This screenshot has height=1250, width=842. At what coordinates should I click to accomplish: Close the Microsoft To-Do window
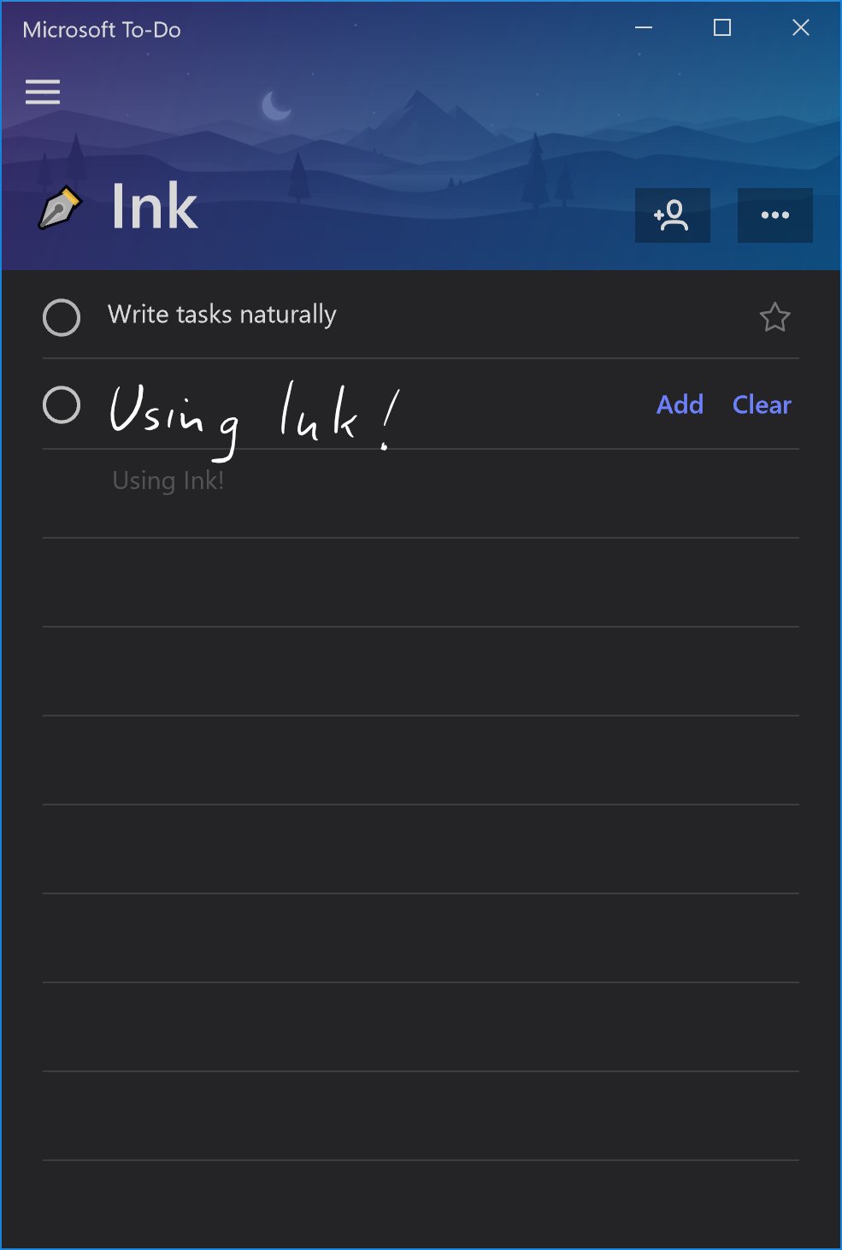[801, 28]
